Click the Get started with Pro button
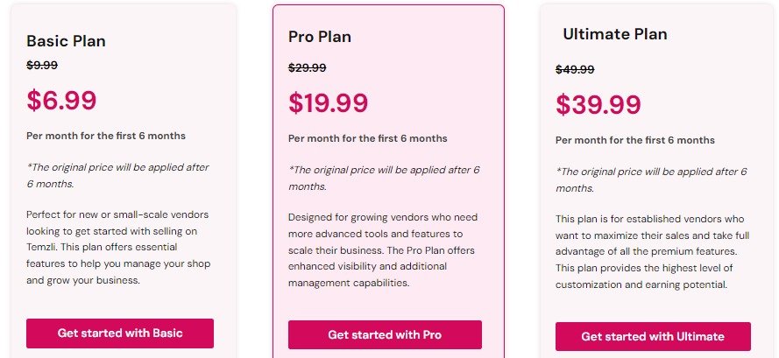This screenshot has height=358, width=779. (x=385, y=334)
